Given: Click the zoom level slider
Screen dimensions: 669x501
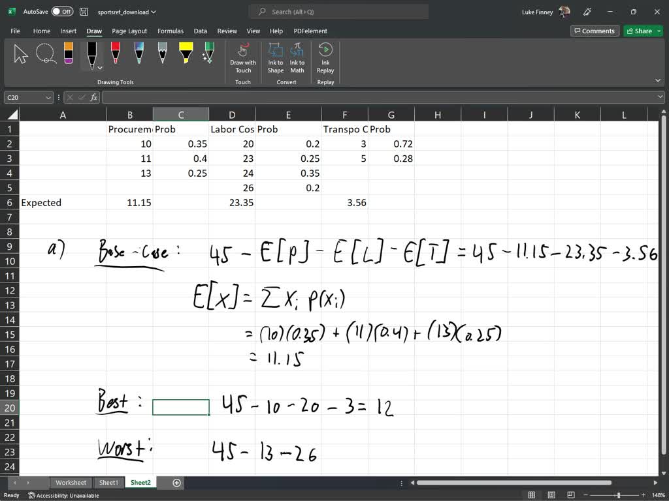Looking at the screenshot, I should coord(618,495).
